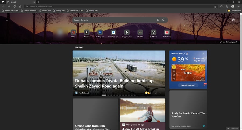
Task: Select the first carousel indicator dot
Action: [104, 95]
